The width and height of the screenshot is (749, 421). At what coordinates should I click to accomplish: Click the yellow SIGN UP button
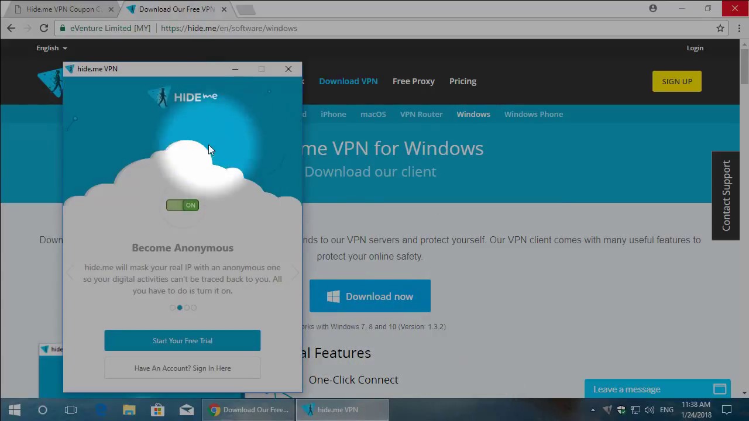click(x=677, y=81)
